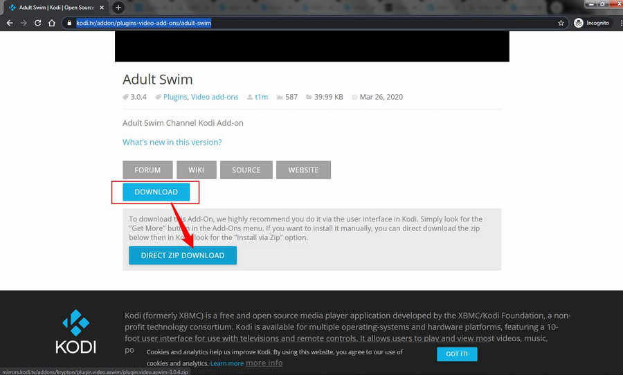Screen dimensions: 623x375
Task: Click the browser forward arrow
Action: (x=24, y=23)
